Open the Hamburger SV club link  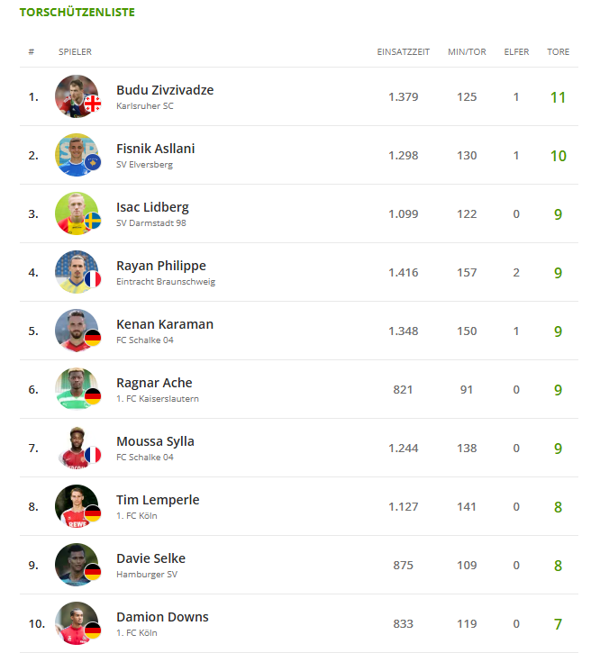[x=146, y=574]
